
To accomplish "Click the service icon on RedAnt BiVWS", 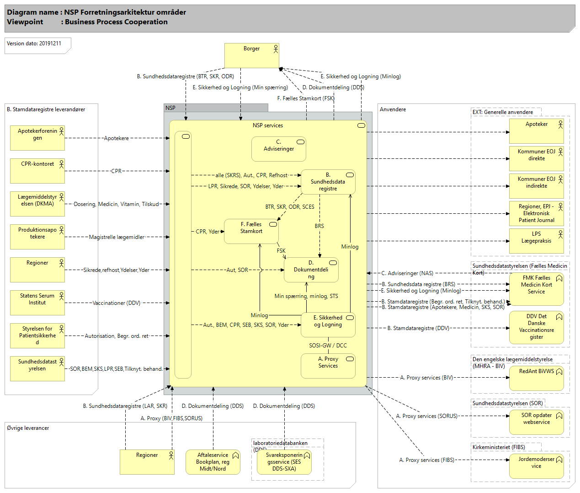I will (559, 372).
